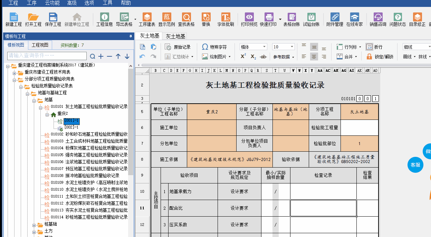Screen dimensions: 431x237
Task: Click the 特殊字符 (Special Characters) omega icon
Action: click(x=205, y=47)
